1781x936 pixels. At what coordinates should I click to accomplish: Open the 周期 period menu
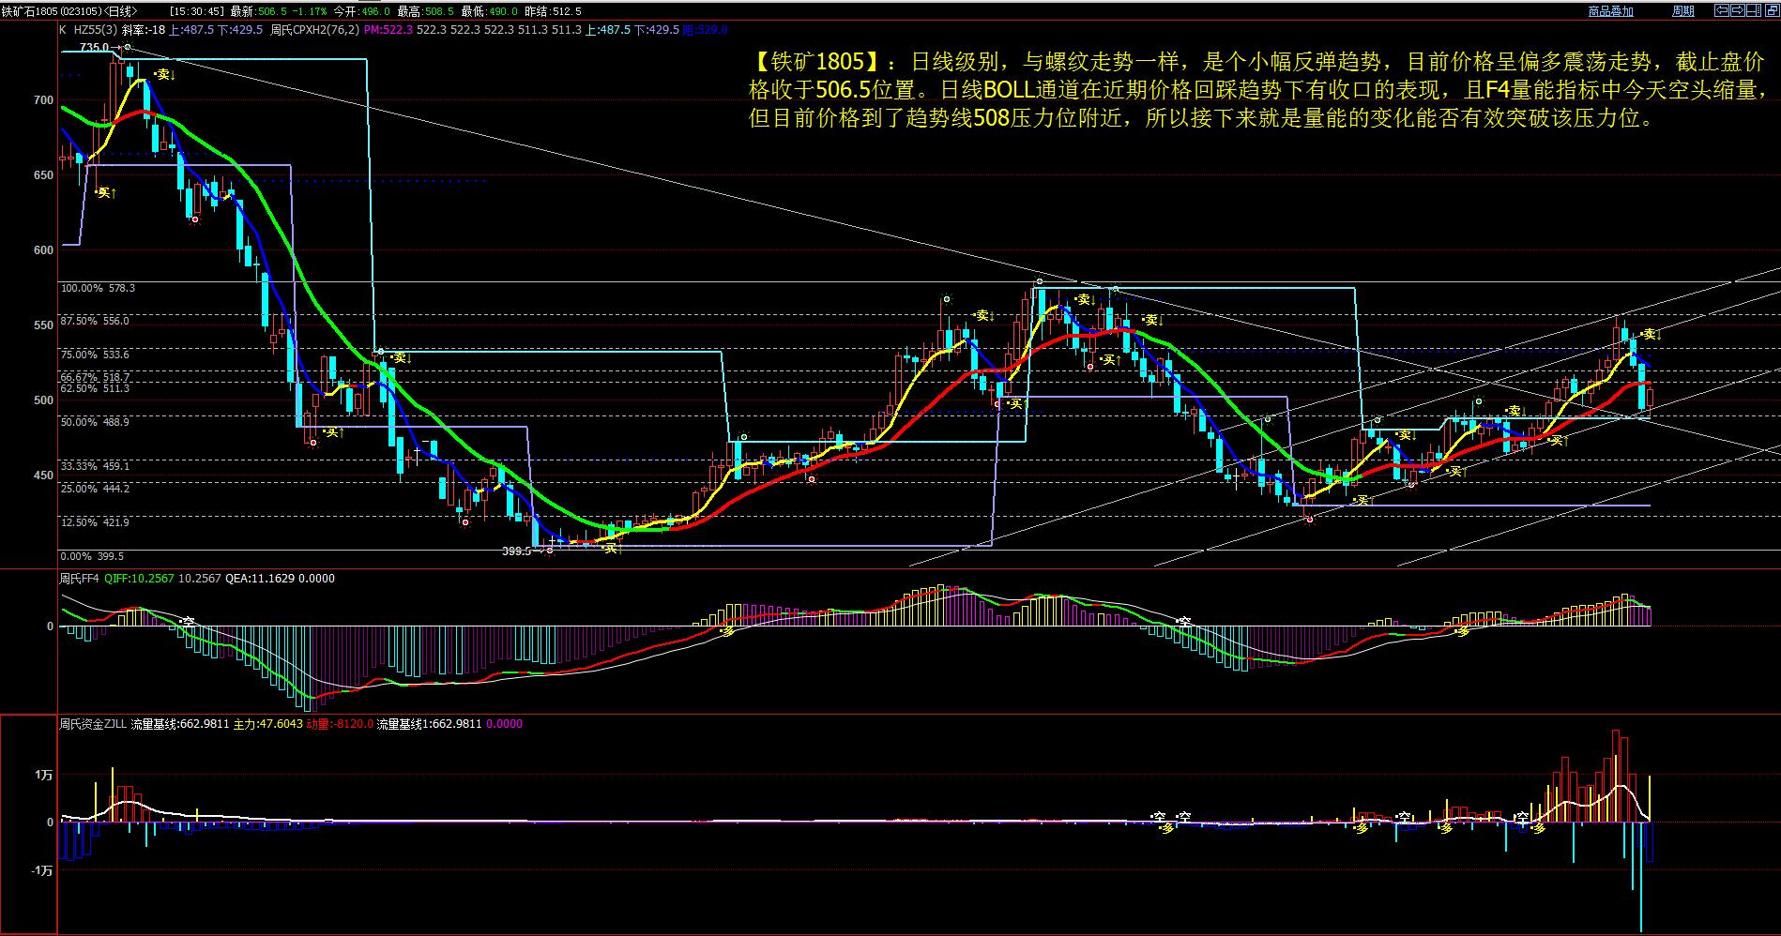[1682, 11]
